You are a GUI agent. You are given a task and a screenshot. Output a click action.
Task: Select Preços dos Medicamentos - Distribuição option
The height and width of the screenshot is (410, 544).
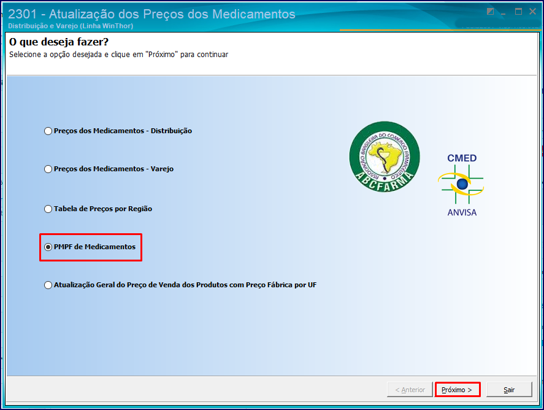pos(118,131)
